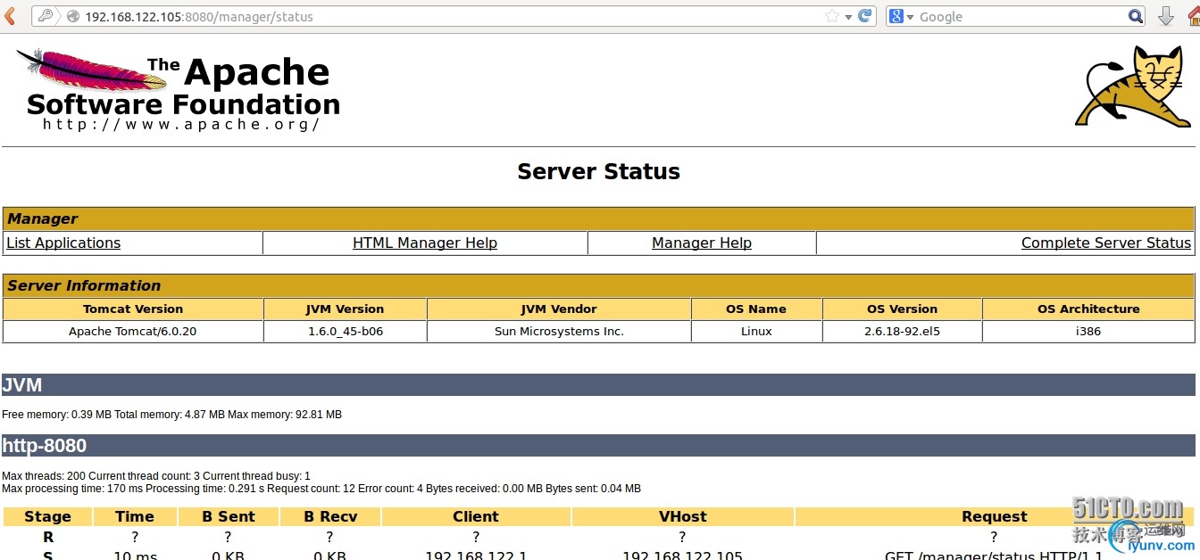Viewport: 1200px width, 560px height.
Task: Open the Manager Help link
Action: click(702, 243)
